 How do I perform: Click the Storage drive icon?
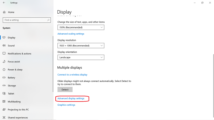pyautogui.click(x=4, y=86)
